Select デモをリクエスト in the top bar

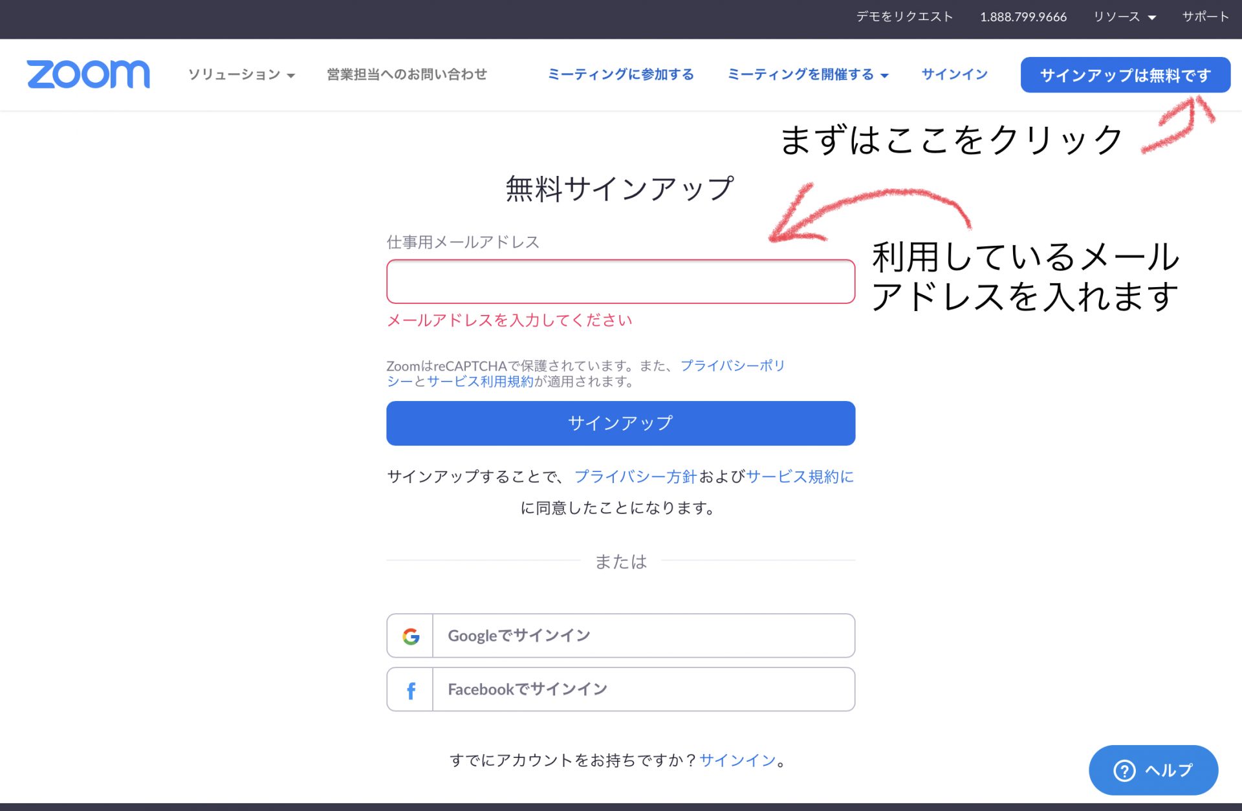pos(903,17)
